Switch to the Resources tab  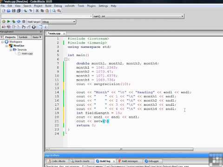(35, 37)
